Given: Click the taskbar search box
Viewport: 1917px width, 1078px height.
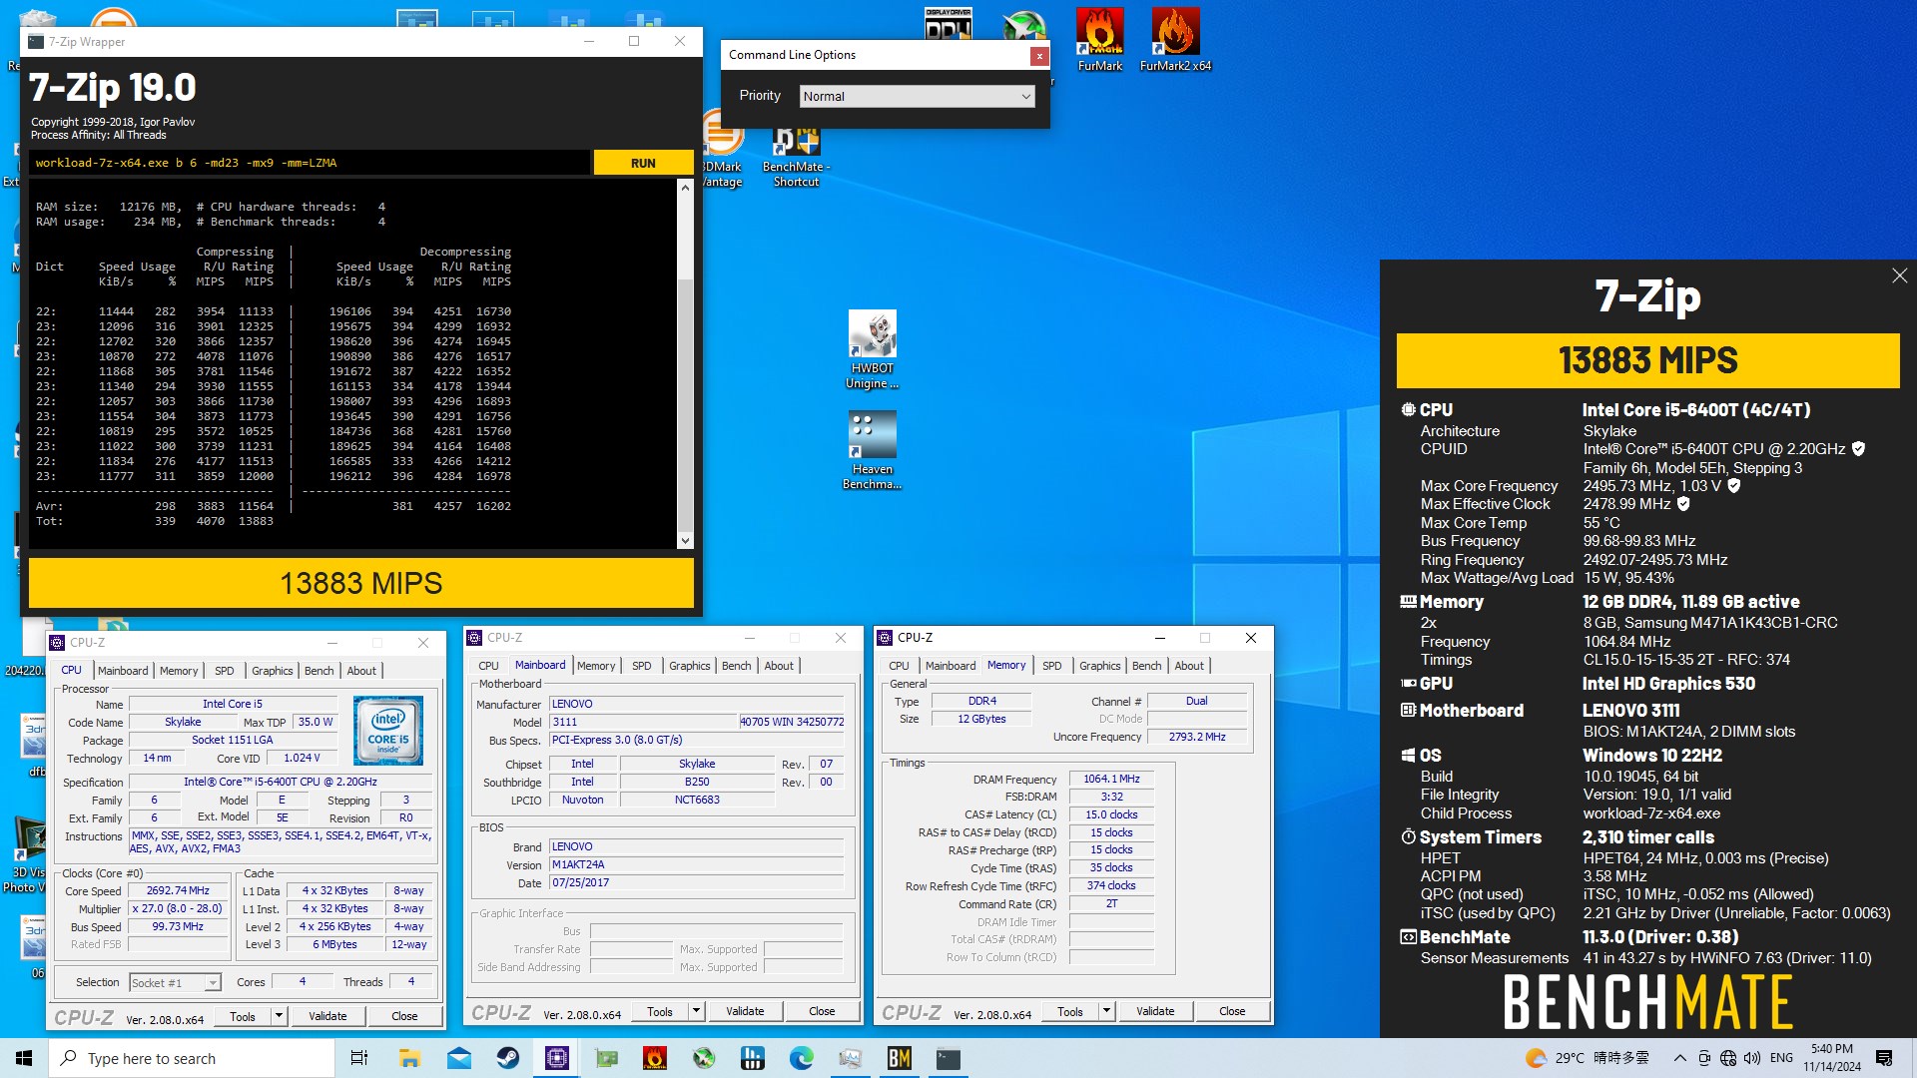Looking at the screenshot, I should click(x=192, y=1058).
